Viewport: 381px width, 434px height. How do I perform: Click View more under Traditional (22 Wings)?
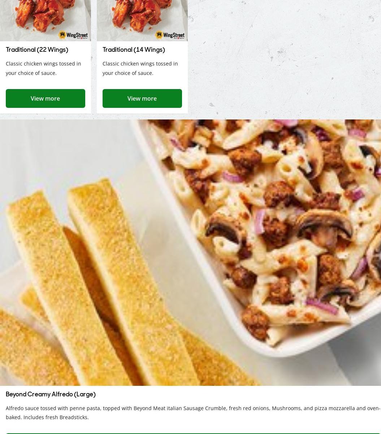click(x=45, y=98)
